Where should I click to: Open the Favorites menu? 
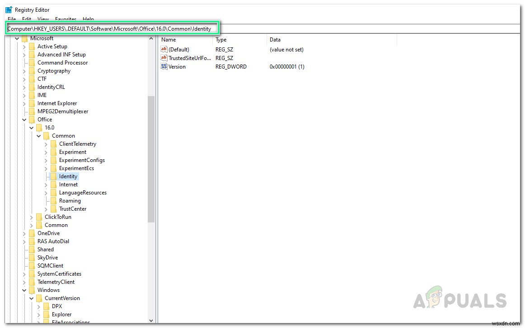click(66, 19)
